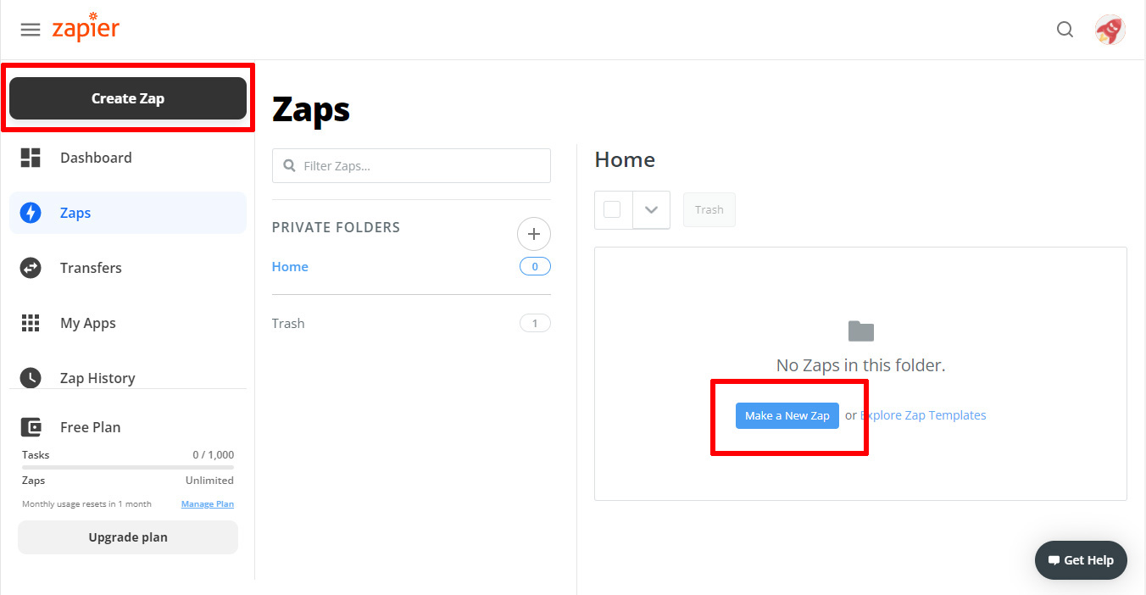Expand the selection dropdown chevron
Viewport: 1146px width, 595px height.
651,210
